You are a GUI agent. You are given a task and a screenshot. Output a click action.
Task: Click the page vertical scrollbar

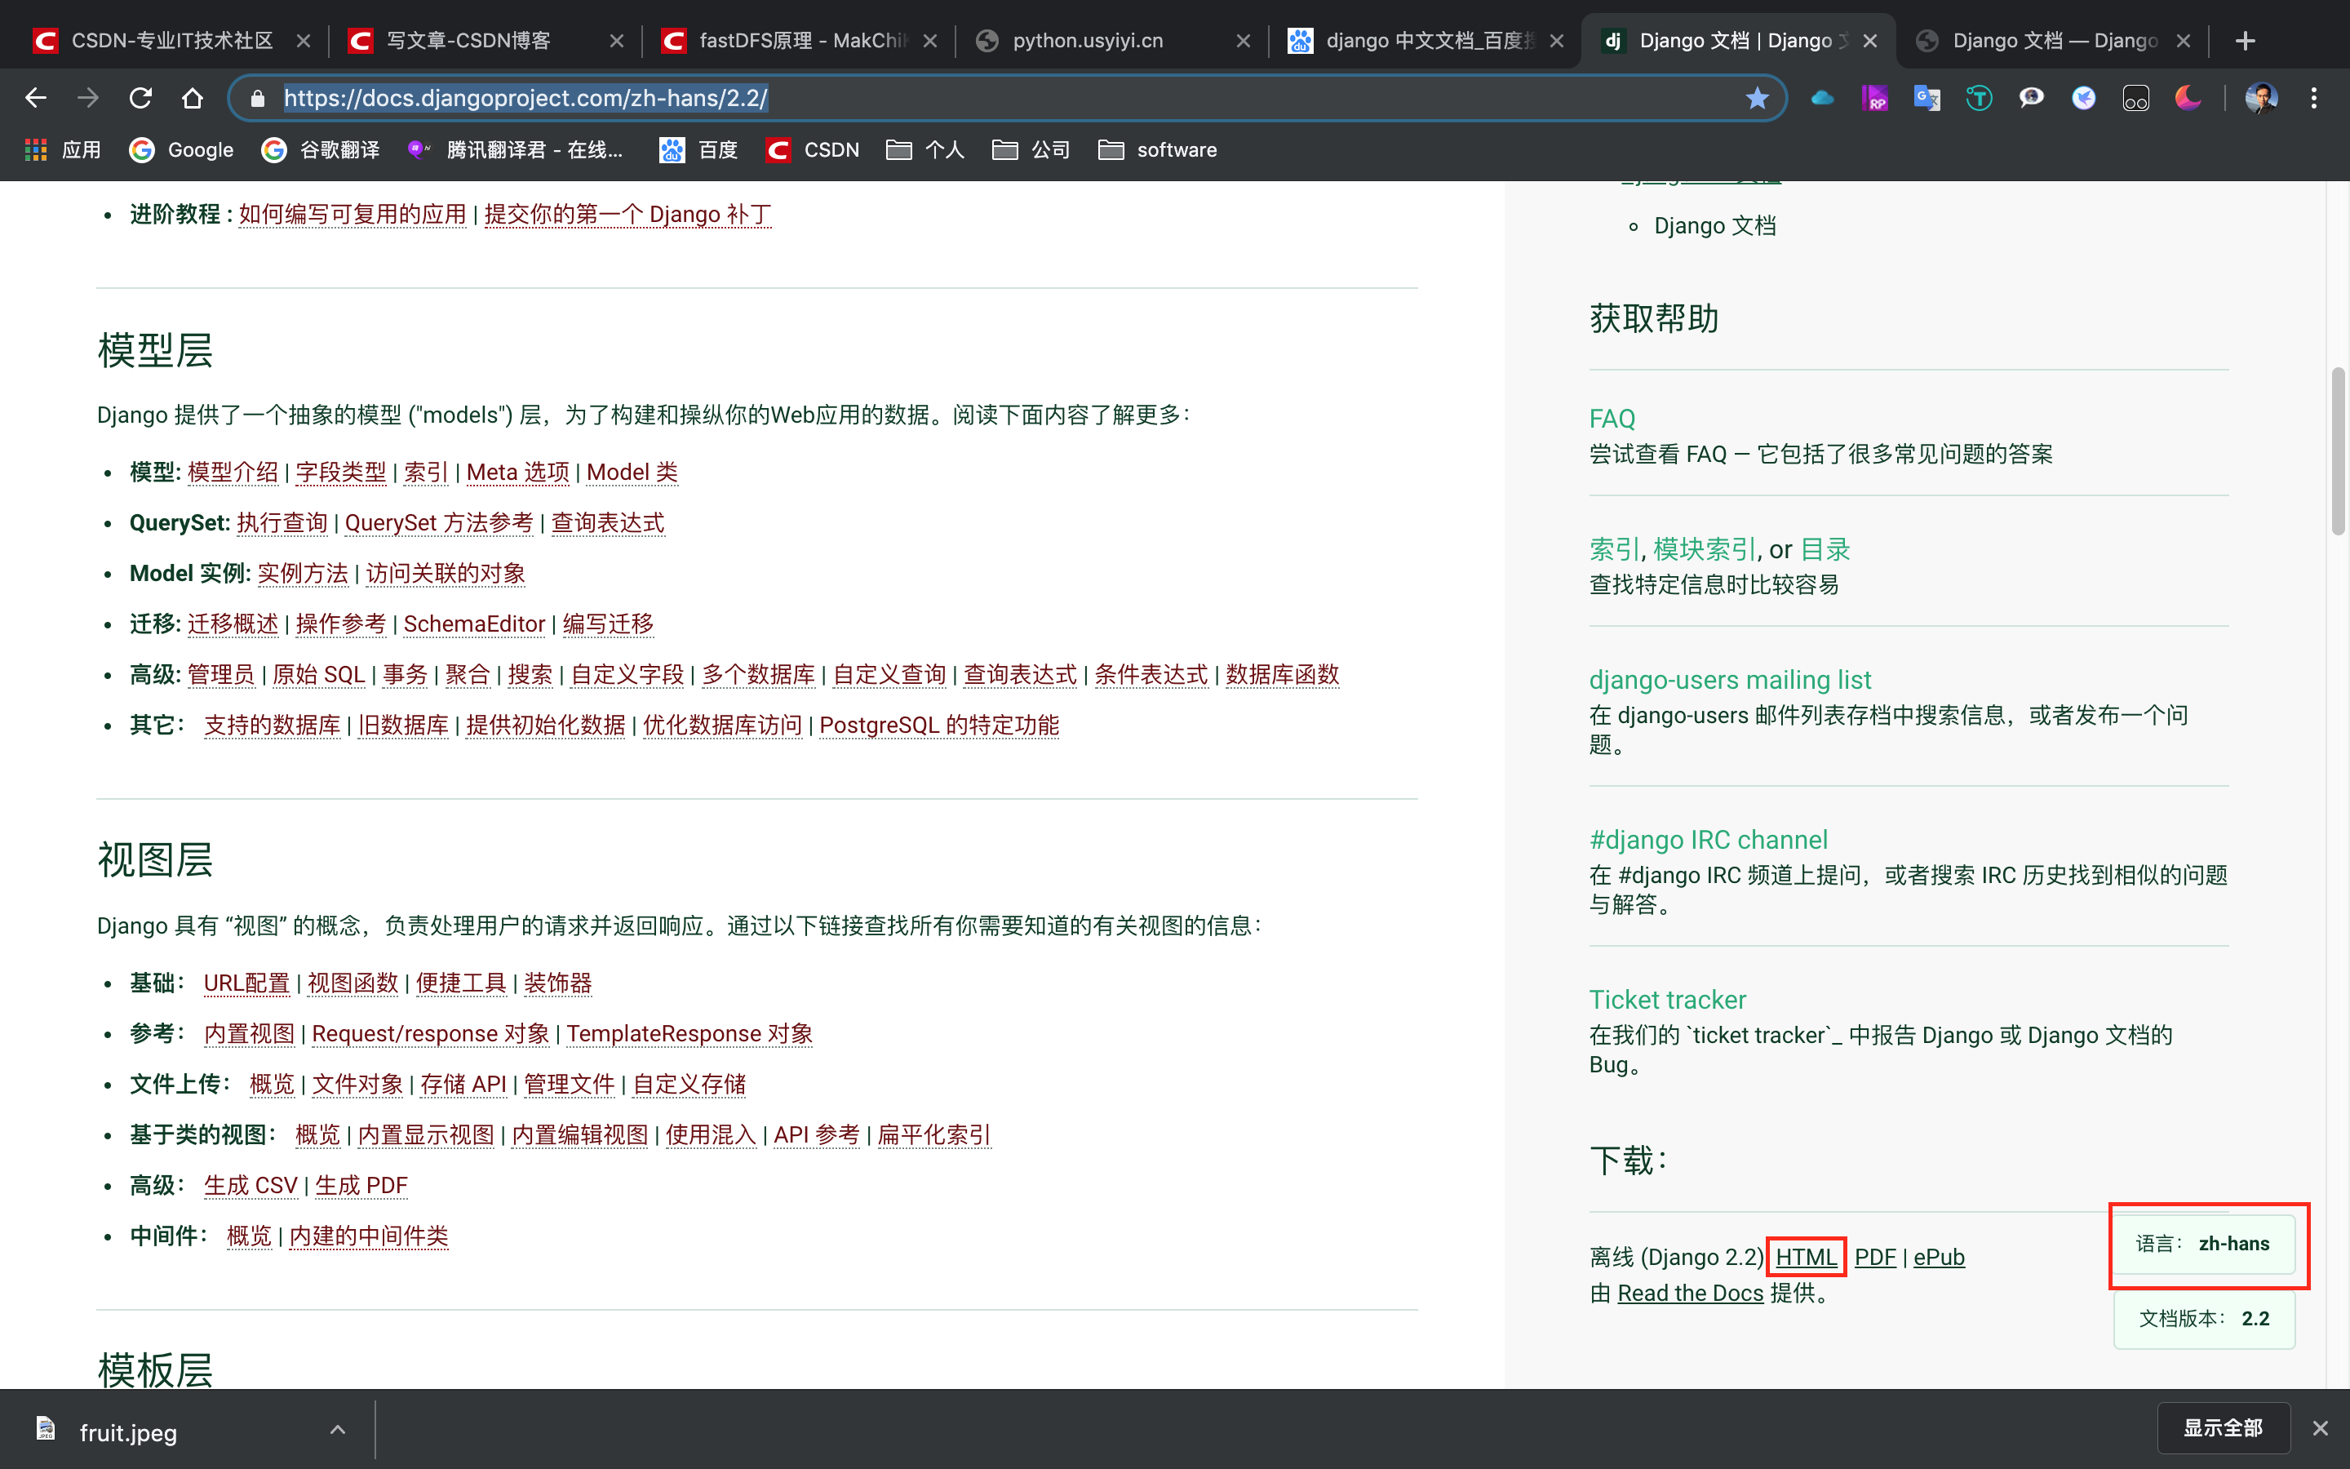point(2338,450)
